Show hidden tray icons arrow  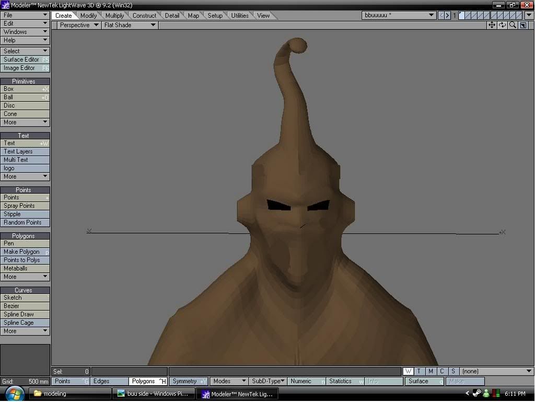[x=467, y=394]
